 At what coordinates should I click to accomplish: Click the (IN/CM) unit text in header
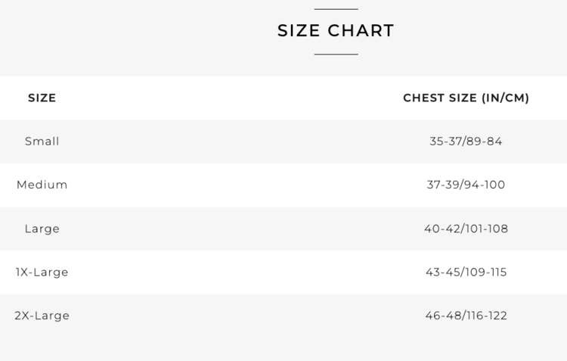[x=505, y=98]
